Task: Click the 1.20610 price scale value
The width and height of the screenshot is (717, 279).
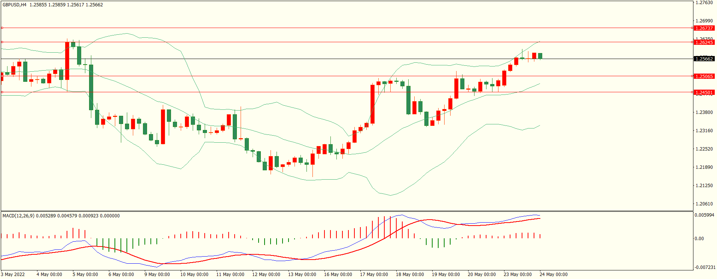Action: click(704, 204)
